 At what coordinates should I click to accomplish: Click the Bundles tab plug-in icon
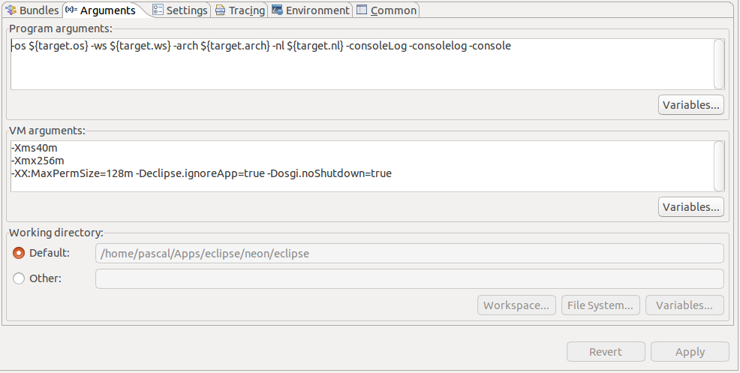point(11,11)
